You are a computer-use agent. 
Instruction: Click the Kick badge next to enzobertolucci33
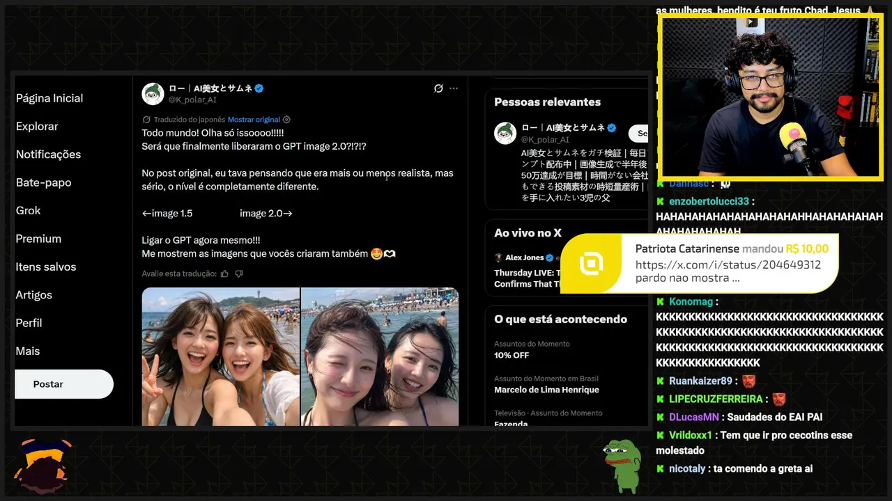(x=661, y=202)
